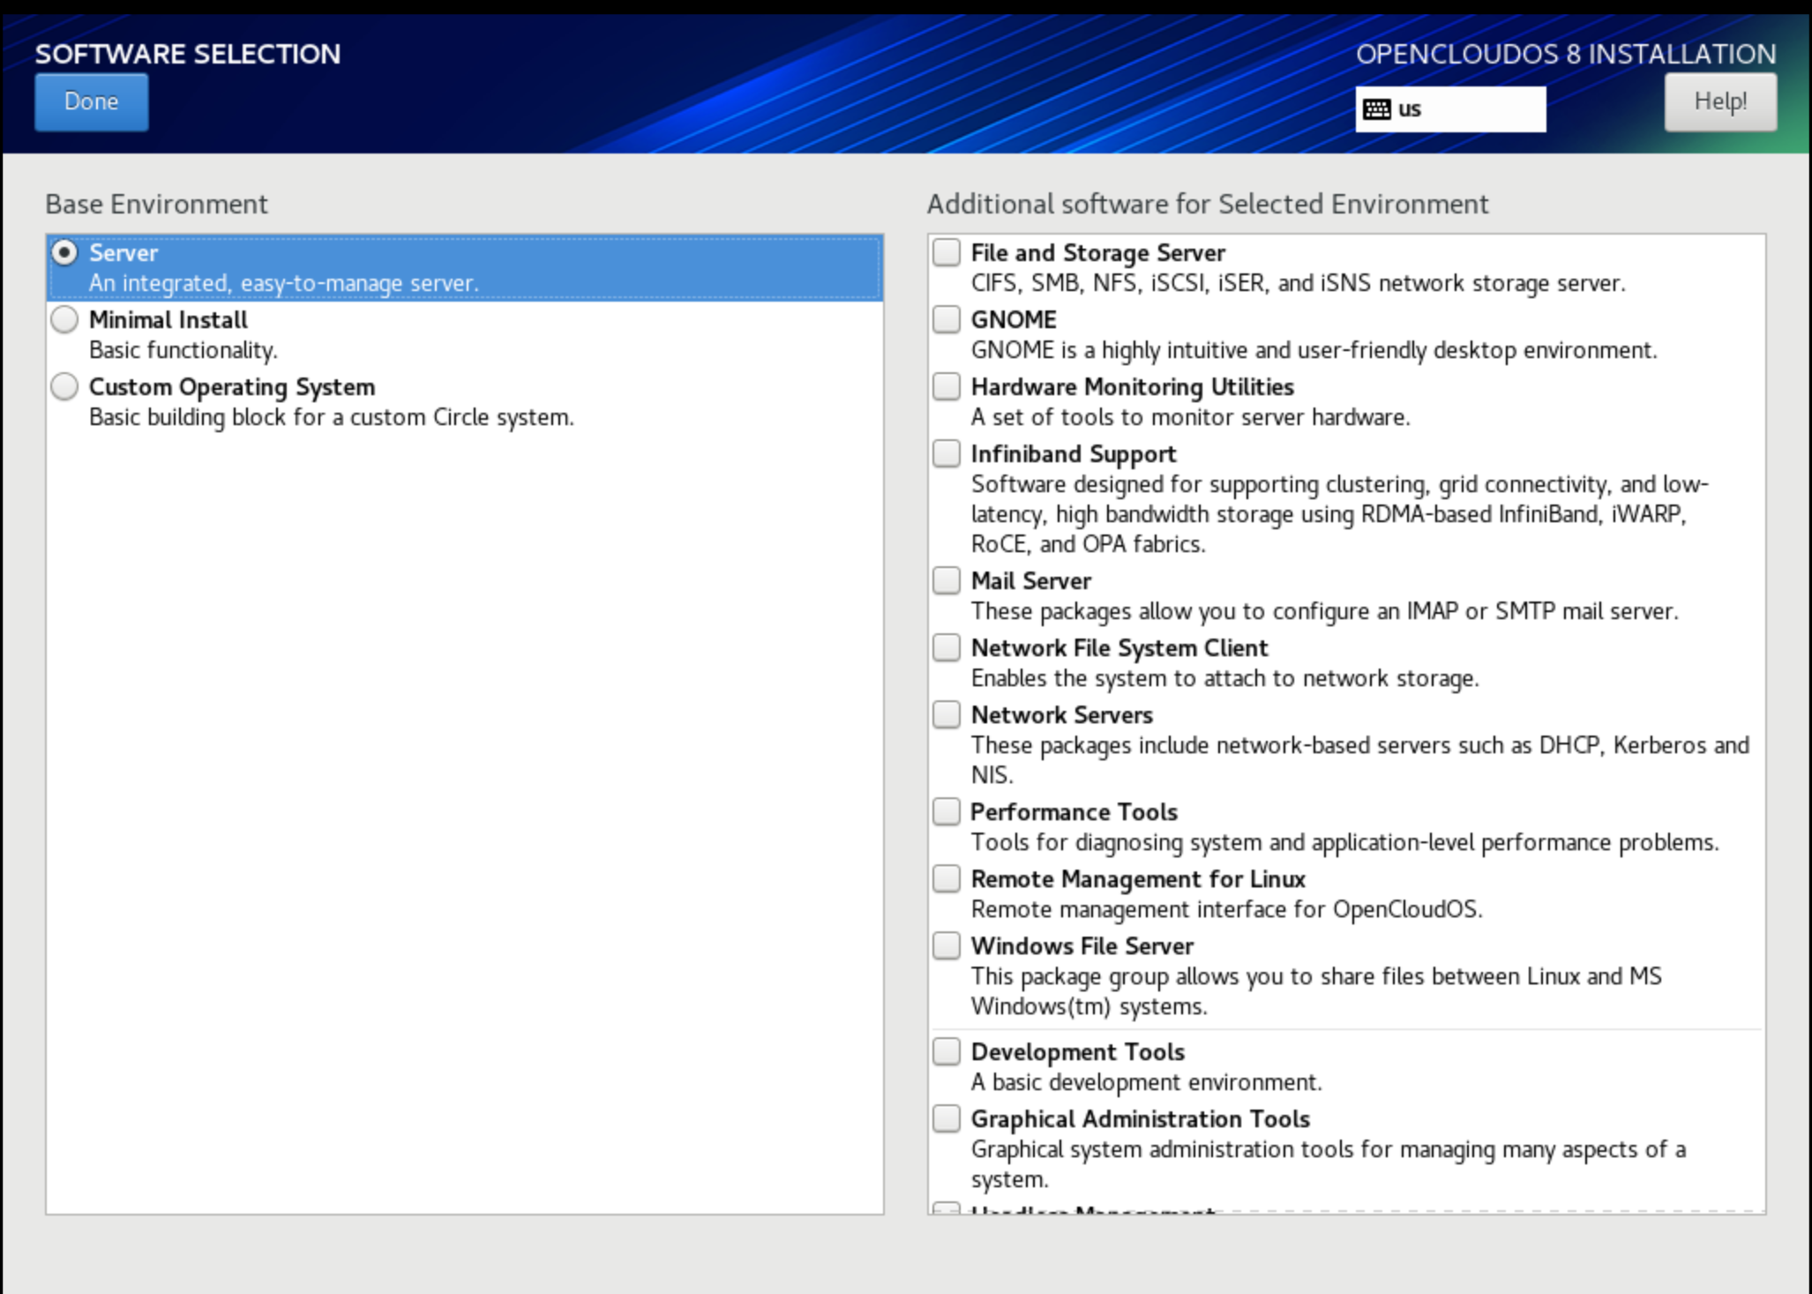Enable Graphical Administration Tools checkbox
Image resolution: width=1812 pixels, height=1294 pixels.
pos(947,1118)
